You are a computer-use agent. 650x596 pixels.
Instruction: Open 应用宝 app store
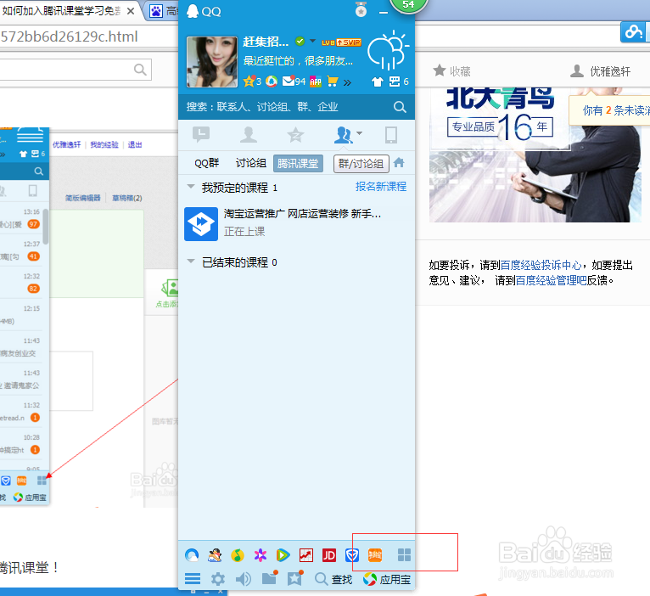pyautogui.click(x=387, y=579)
